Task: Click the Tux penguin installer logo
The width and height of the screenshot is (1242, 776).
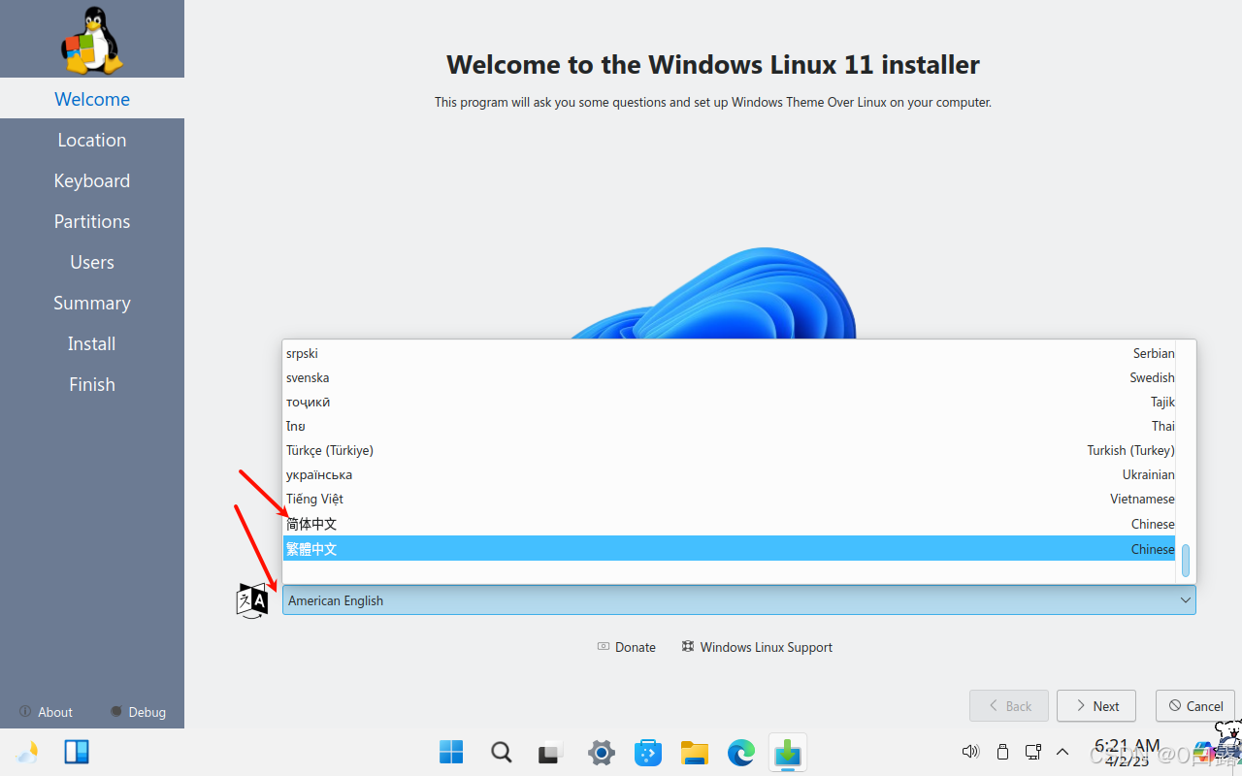Action: click(x=92, y=40)
